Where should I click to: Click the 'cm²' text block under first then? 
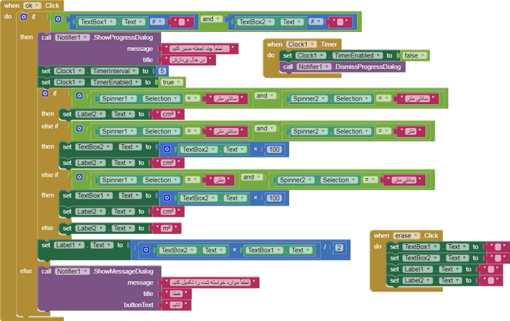[167, 114]
